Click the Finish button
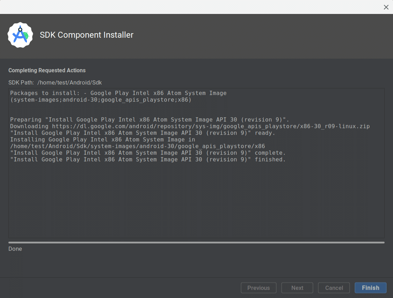This screenshot has height=298, width=393. [370, 288]
